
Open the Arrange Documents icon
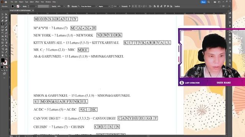[215, 2]
